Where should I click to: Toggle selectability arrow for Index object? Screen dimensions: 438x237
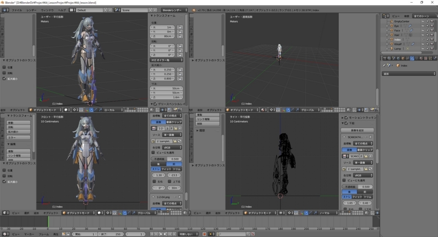(427, 40)
